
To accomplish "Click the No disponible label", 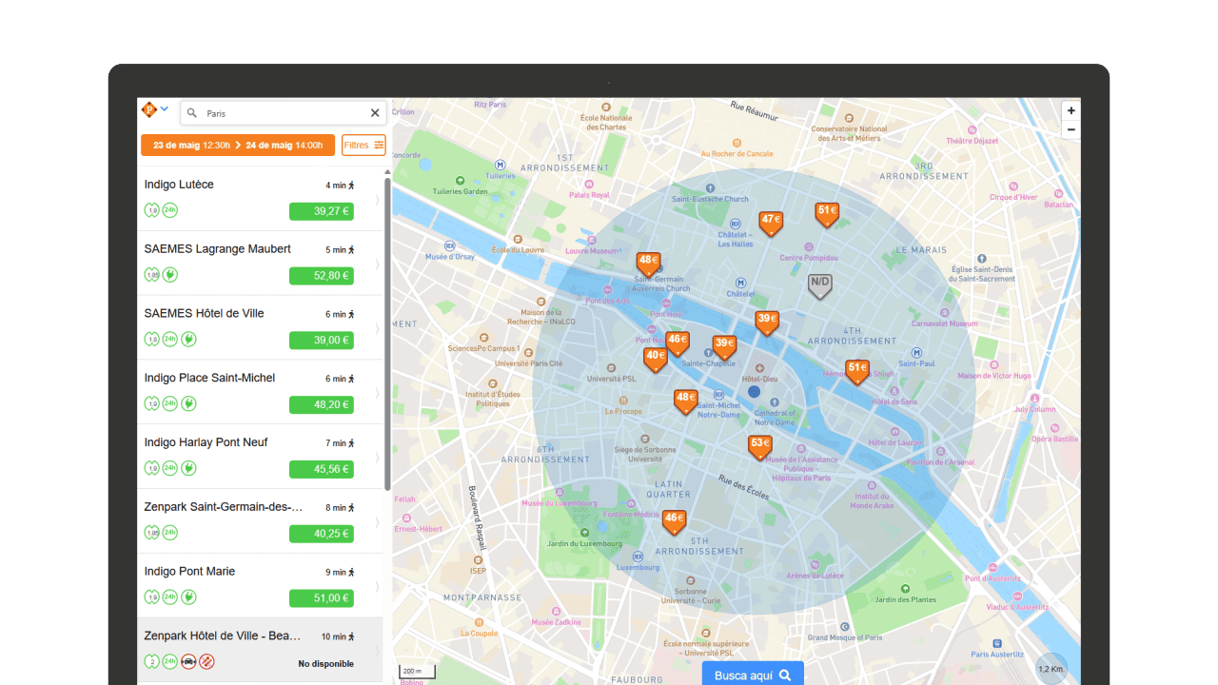I will click(325, 664).
